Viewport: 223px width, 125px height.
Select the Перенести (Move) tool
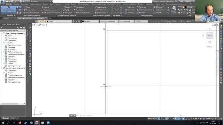pyautogui.click(x=130, y=7)
